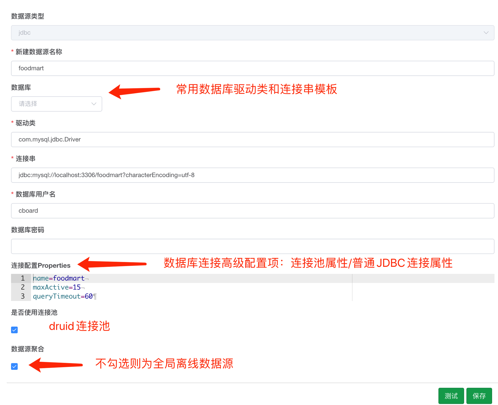Click the empty 数据库密码 password field
Viewport: 498px width, 405px height.
point(253,246)
